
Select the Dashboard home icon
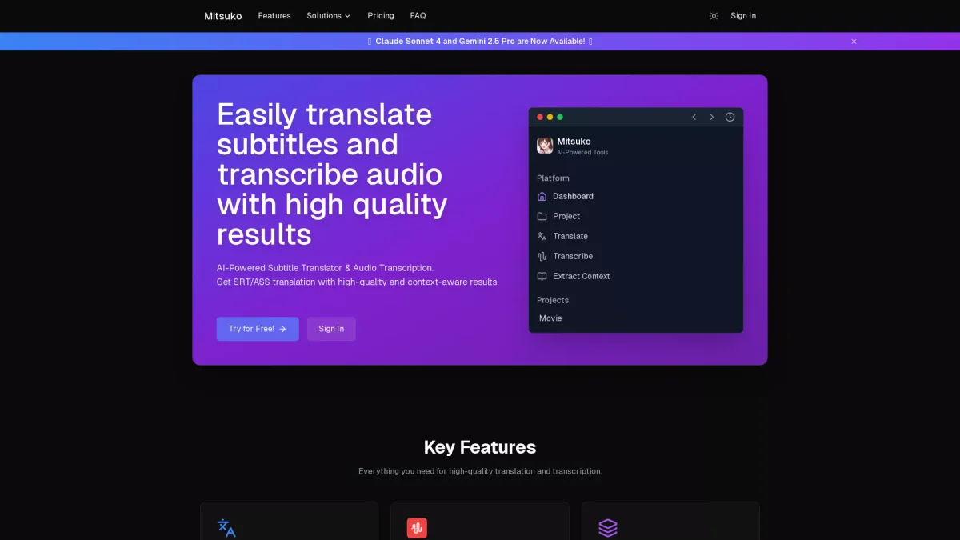542,196
